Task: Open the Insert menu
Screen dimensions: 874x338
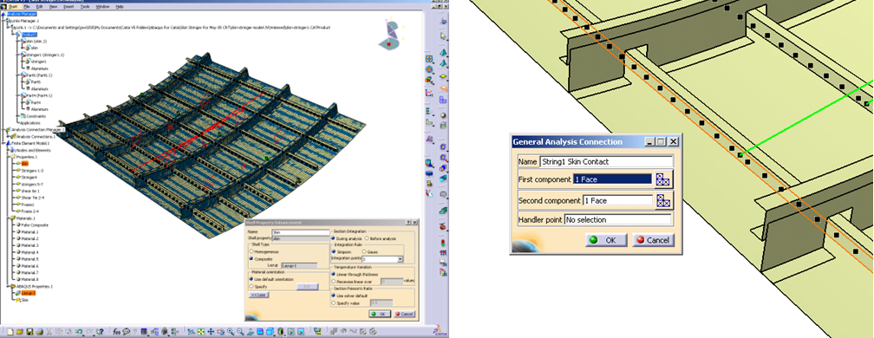Action: pos(68,7)
